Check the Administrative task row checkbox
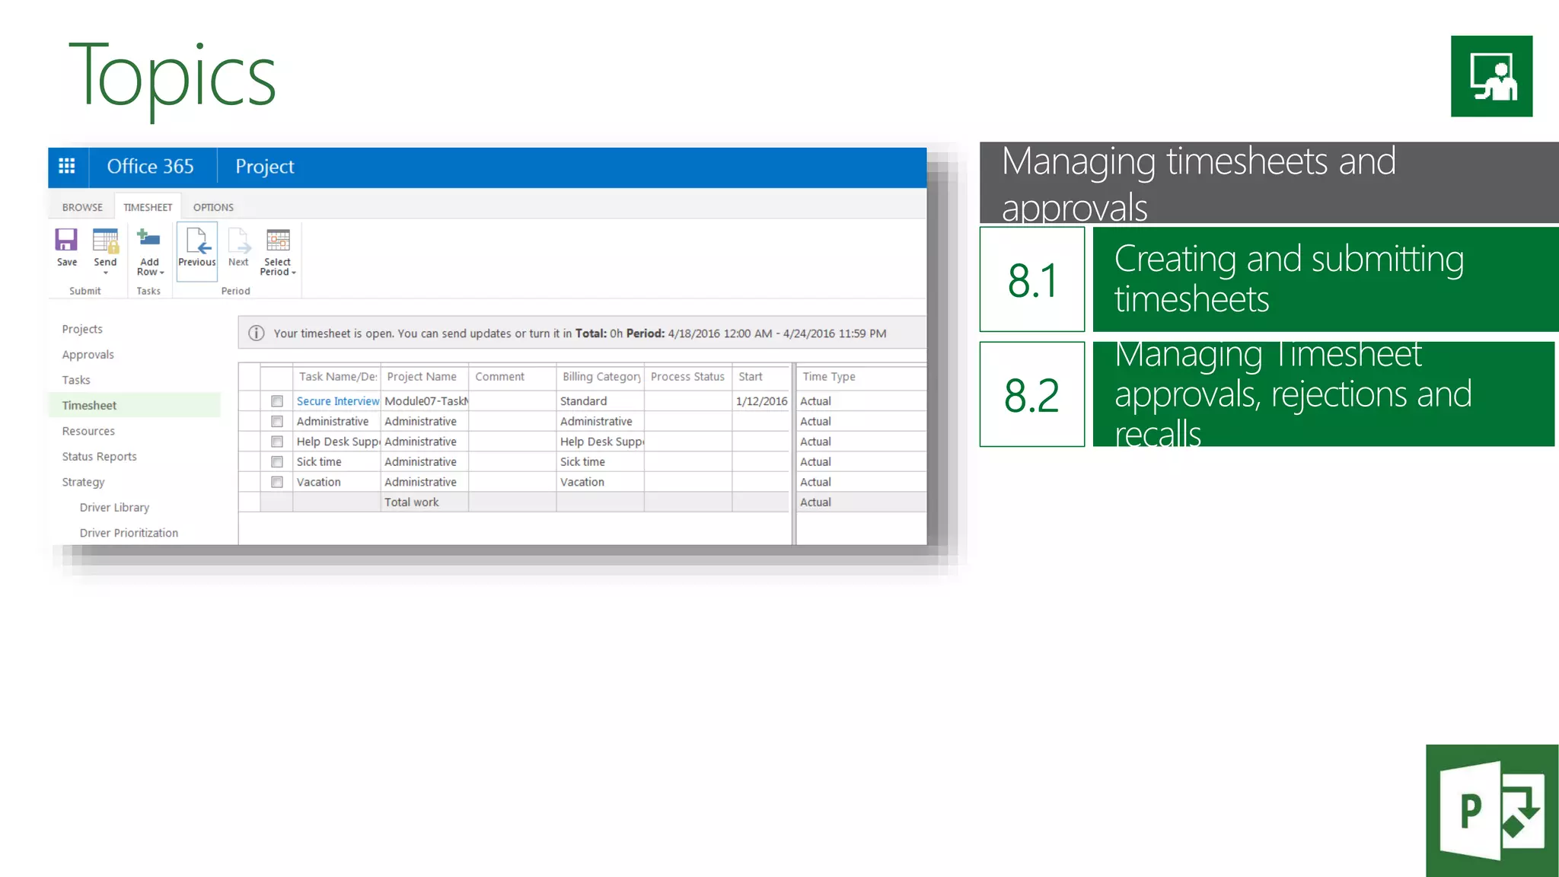This screenshot has width=1559, height=877. (277, 421)
